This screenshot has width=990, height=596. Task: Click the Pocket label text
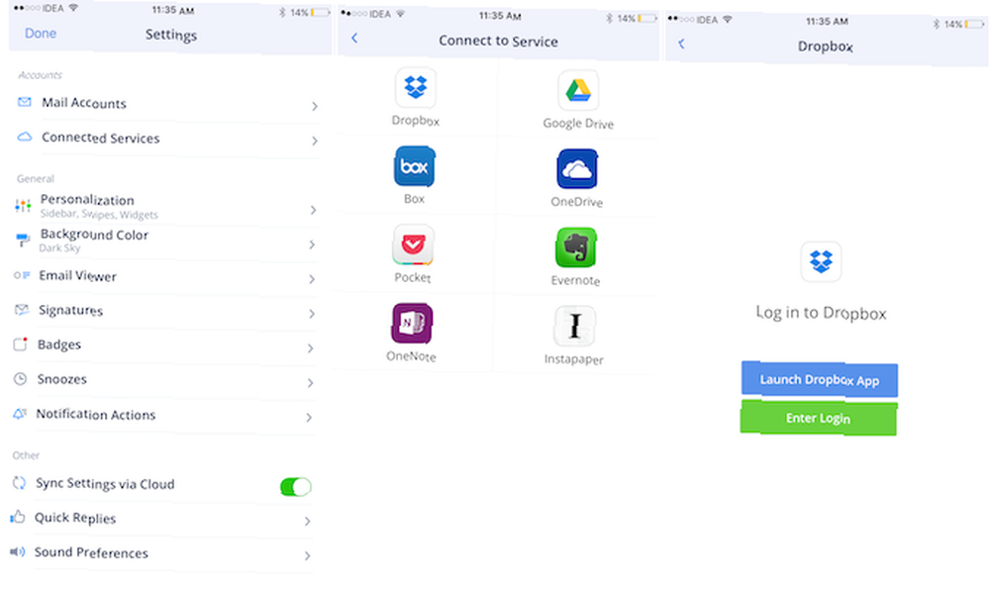(413, 277)
